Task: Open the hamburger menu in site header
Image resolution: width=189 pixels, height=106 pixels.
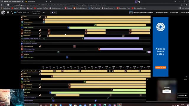Action: tap(8, 12)
